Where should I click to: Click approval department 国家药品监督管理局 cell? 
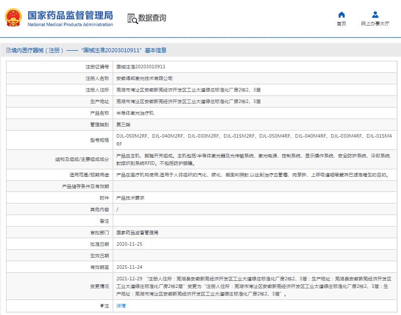[137, 233]
